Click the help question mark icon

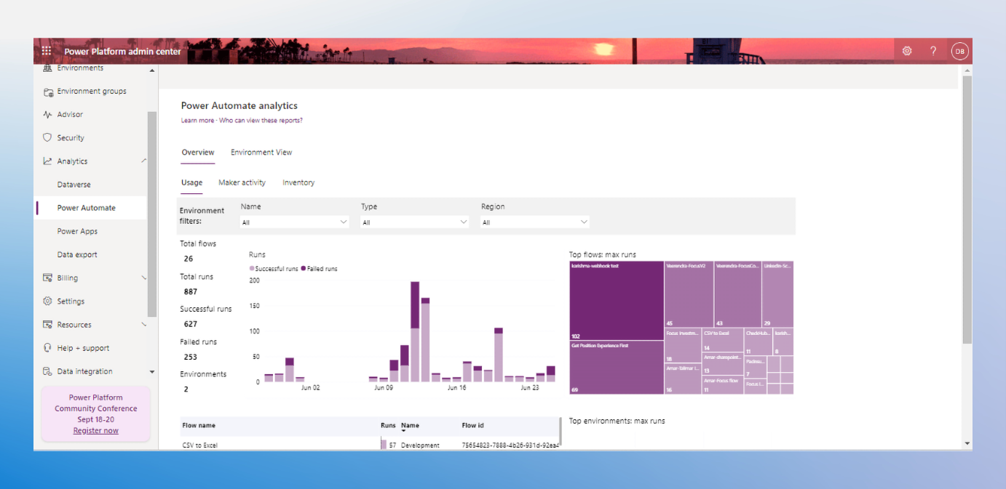pos(933,51)
